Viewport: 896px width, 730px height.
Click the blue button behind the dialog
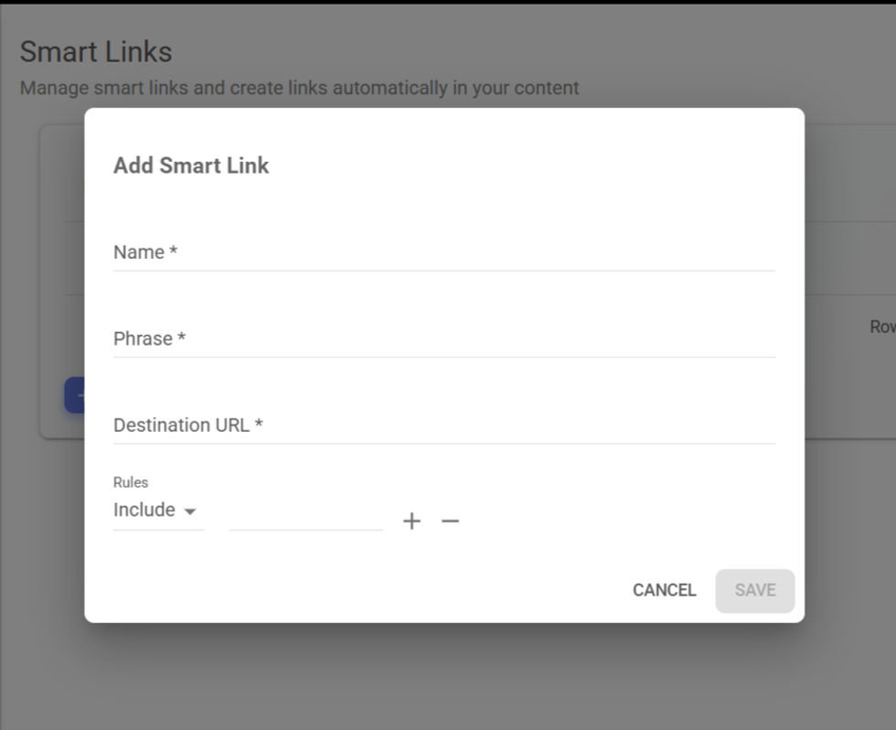(x=74, y=395)
